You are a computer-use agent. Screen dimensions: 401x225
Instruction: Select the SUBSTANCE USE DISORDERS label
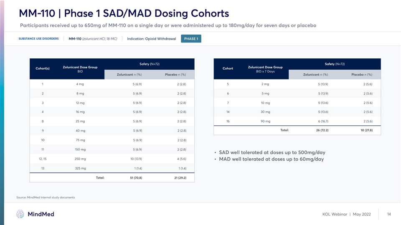[x=38, y=39]
